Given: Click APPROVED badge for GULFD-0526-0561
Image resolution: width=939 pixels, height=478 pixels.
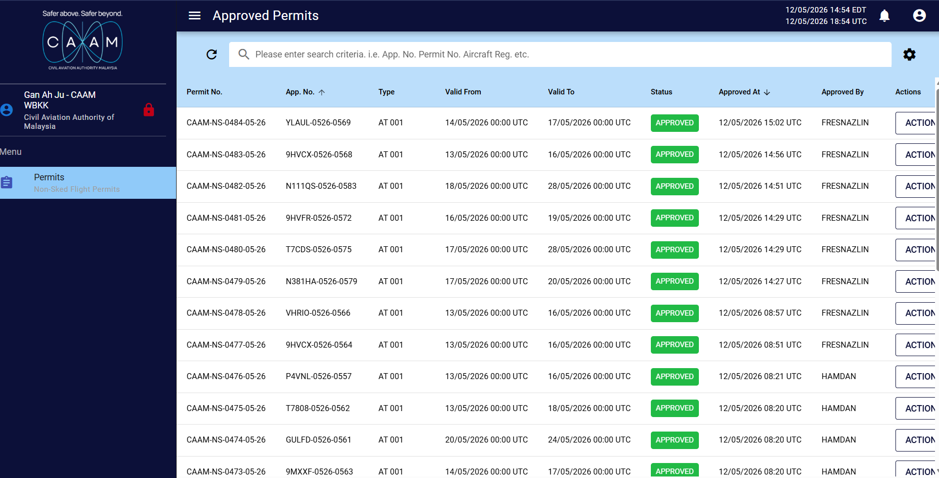Looking at the screenshot, I should (674, 440).
